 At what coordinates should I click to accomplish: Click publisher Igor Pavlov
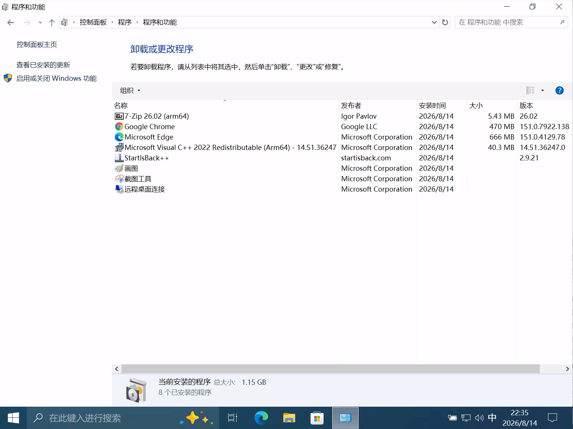click(359, 116)
